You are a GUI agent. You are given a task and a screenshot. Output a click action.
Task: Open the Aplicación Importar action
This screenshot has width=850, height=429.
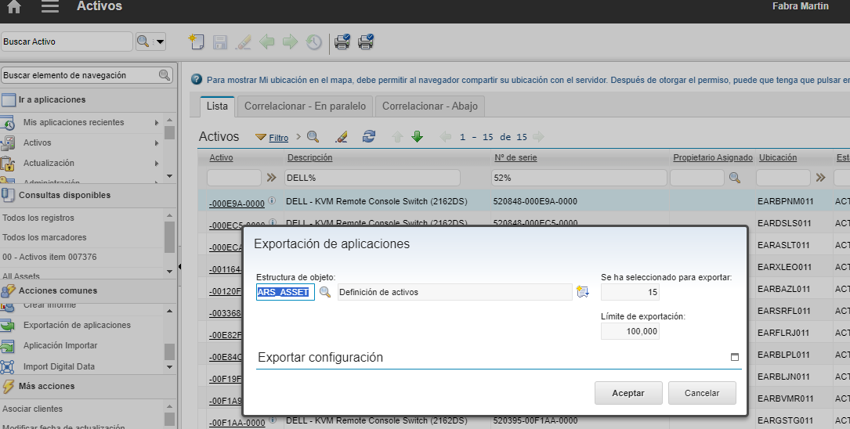pyautogui.click(x=60, y=345)
